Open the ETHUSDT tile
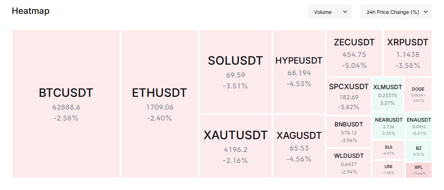 pyautogui.click(x=160, y=104)
